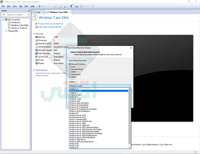Click the version list scrollbar thumb
The image size is (200, 154).
(x=130, y=117)
